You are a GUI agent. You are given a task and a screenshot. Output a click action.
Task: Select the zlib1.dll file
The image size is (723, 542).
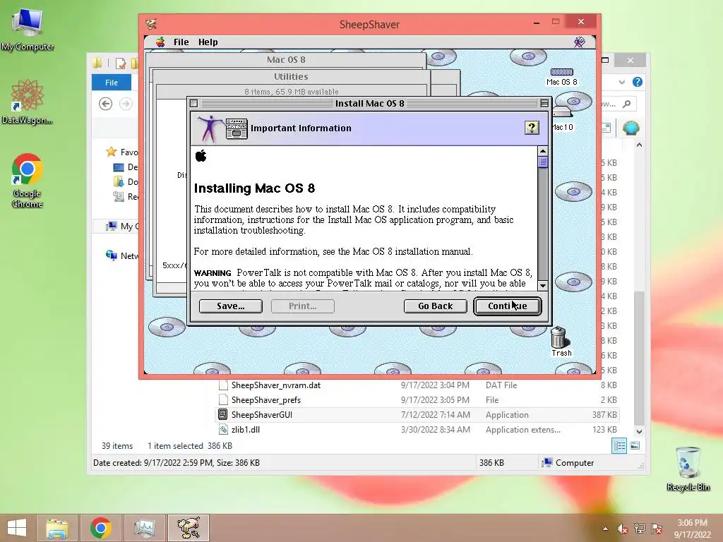pyautogui.click(x=417, y=430)
